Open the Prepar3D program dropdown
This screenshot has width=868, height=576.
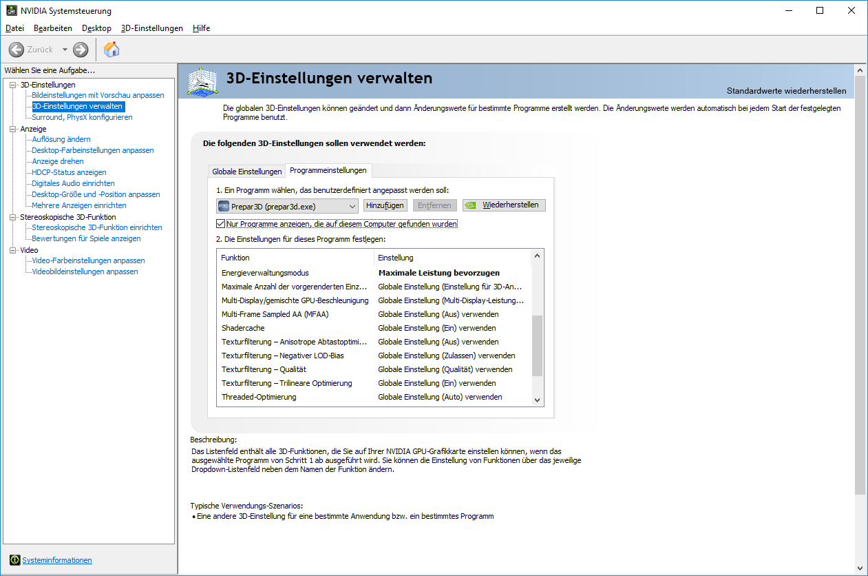click(x=288, y=206)
